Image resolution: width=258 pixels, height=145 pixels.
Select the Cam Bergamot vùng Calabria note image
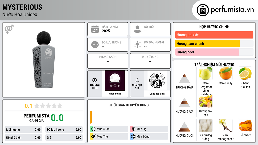[x=206, y=74]
